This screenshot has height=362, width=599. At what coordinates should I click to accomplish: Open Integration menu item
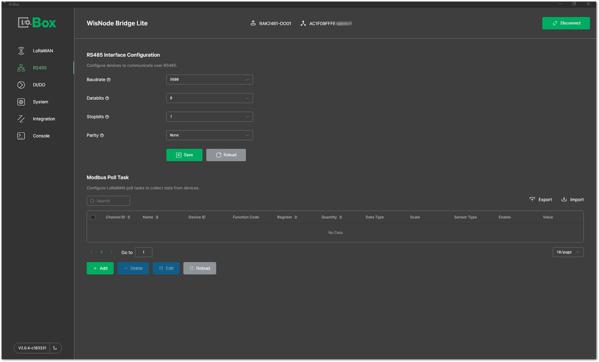pos(44,119)
